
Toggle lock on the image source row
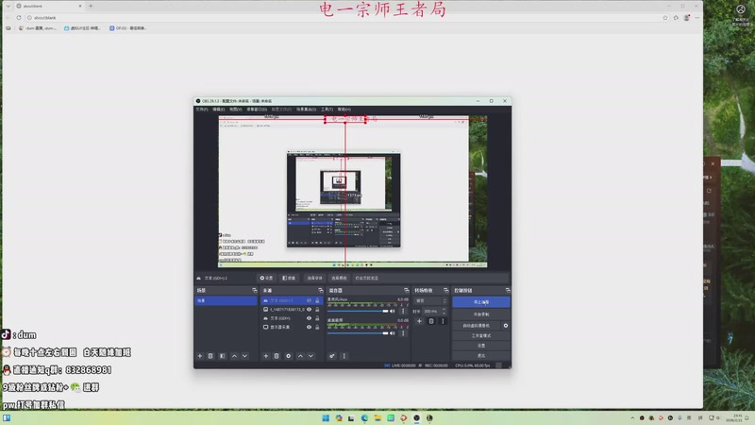click(317, 309)
